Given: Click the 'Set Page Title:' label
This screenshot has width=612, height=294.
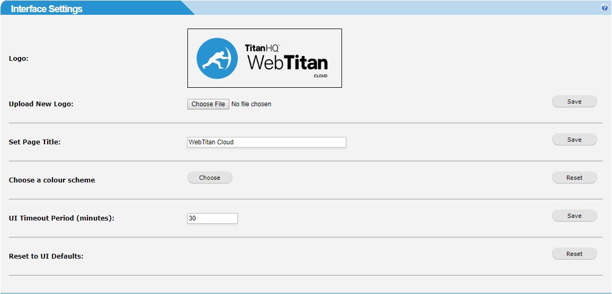Looking at the screenshot, I should pyautogui.click(x=34, y=142).
